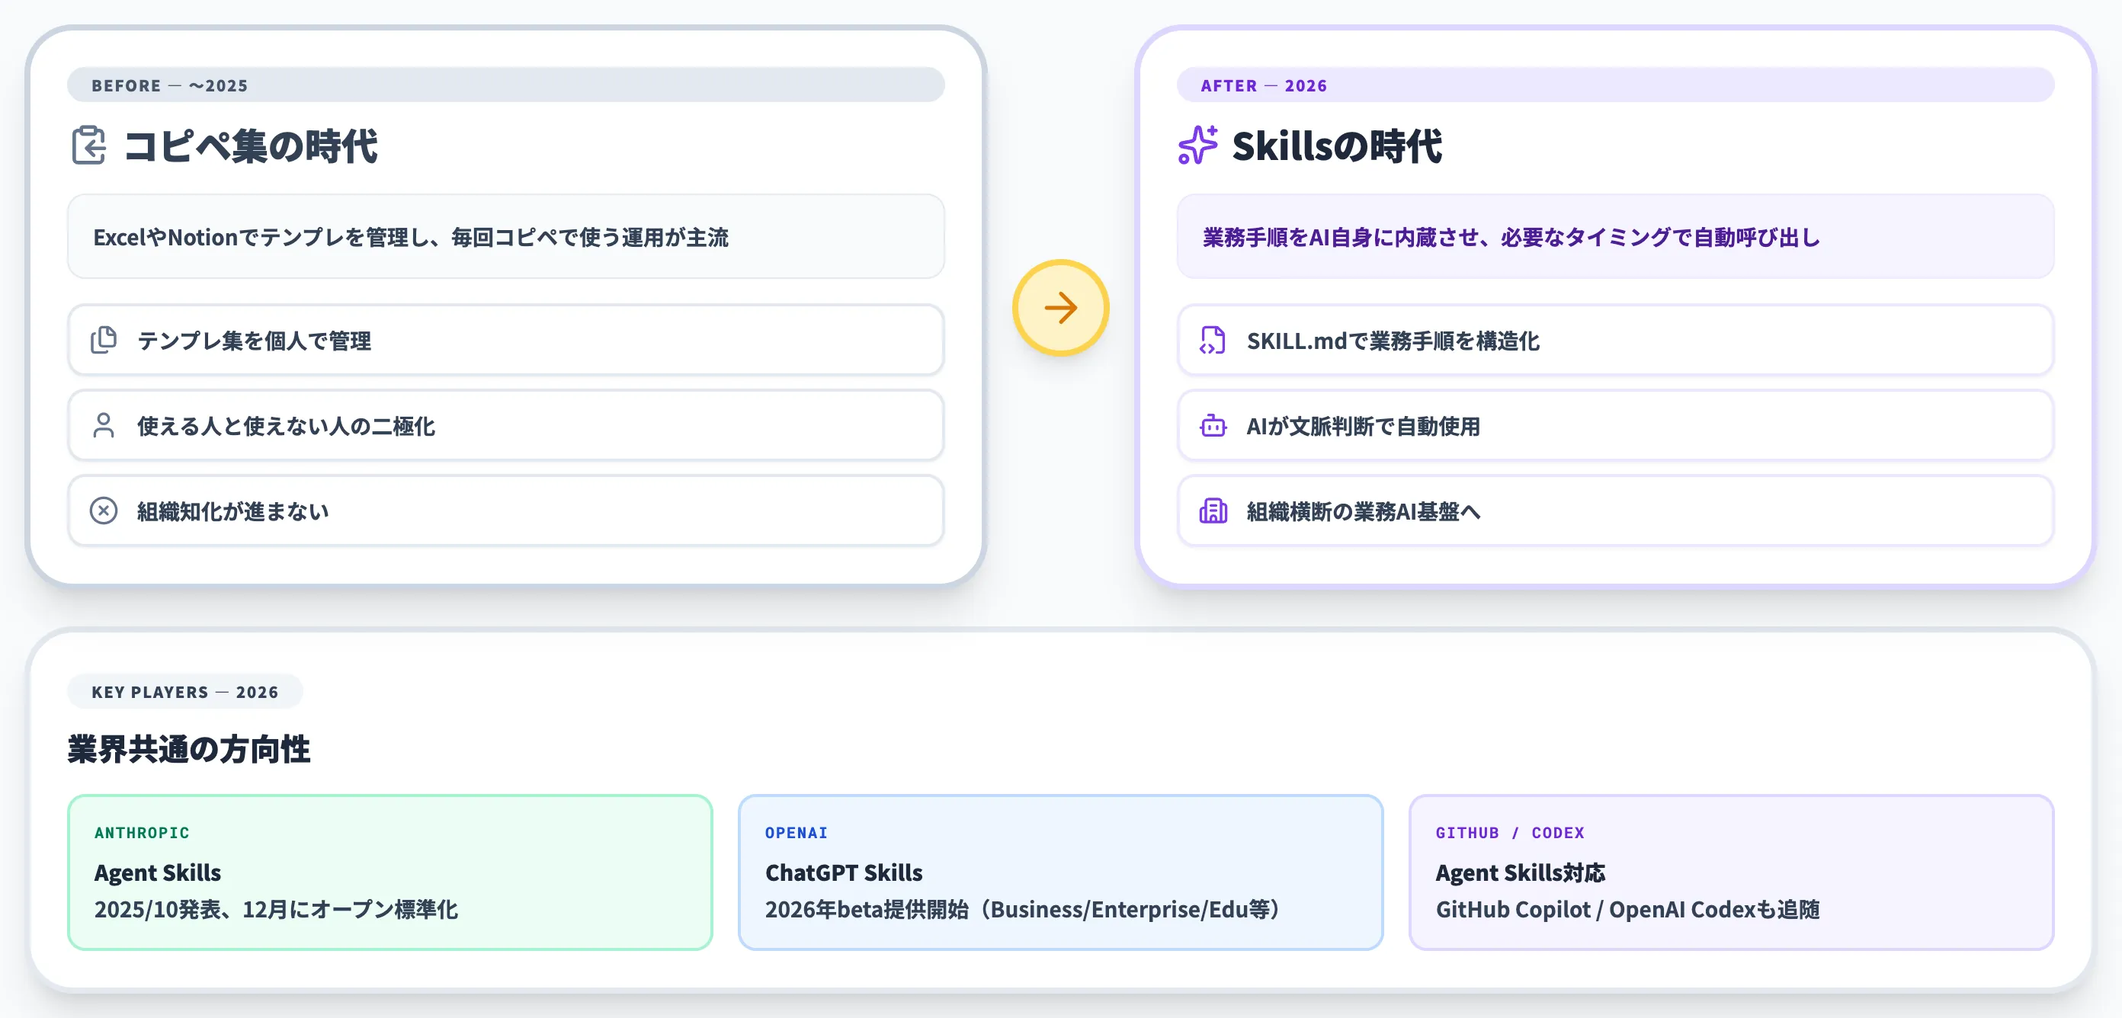Click the text 組織知化が進まない
The image size is (2122, 1018).
tap(232, 511)
